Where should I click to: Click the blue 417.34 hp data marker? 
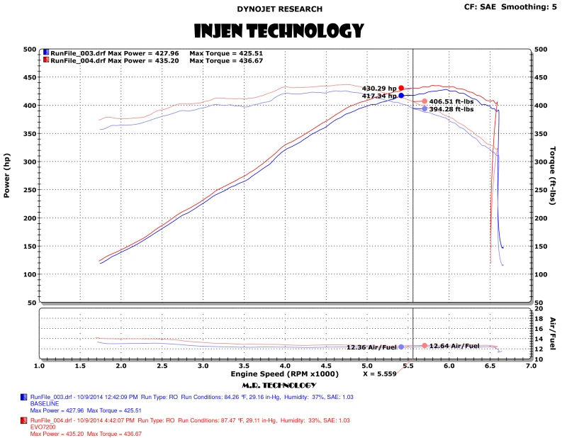401,96
